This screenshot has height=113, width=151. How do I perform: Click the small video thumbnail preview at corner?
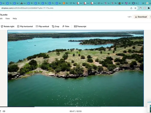pyautogui.click(x=149, y=107)
